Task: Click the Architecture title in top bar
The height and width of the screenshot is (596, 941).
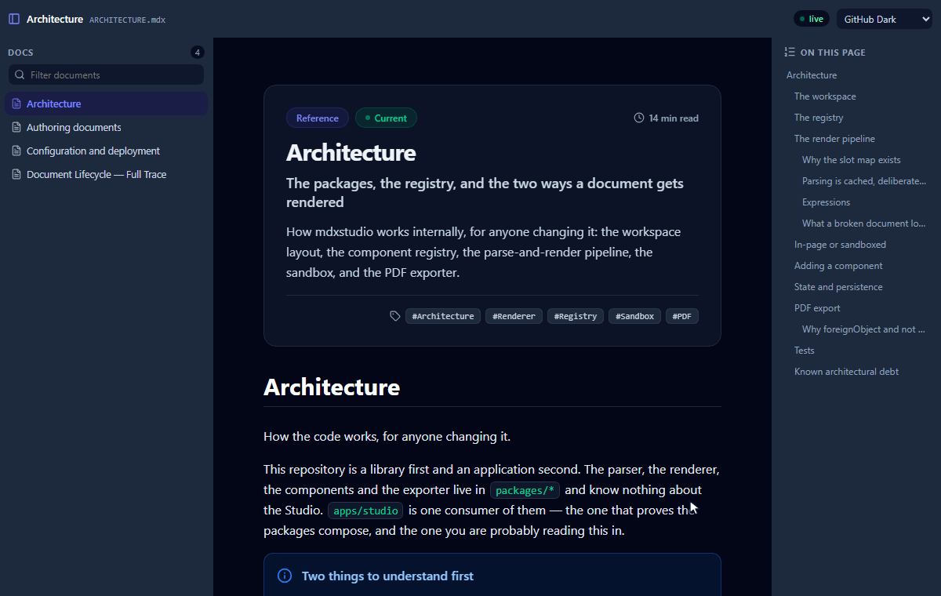Action: click(55, 19)
